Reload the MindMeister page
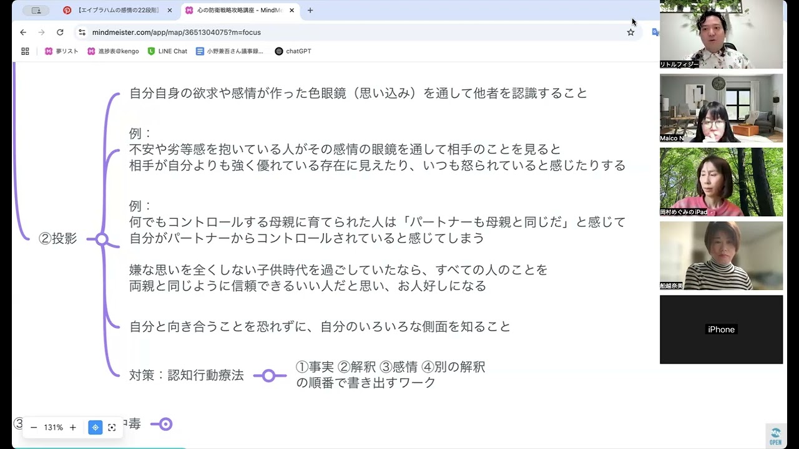Viewport: 799px width, 449px height. pyautogui.click(x=60, y=32)
